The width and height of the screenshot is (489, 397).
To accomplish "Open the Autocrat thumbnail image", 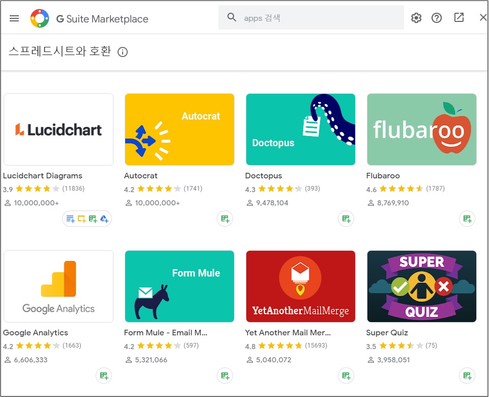I will [179, 129].
